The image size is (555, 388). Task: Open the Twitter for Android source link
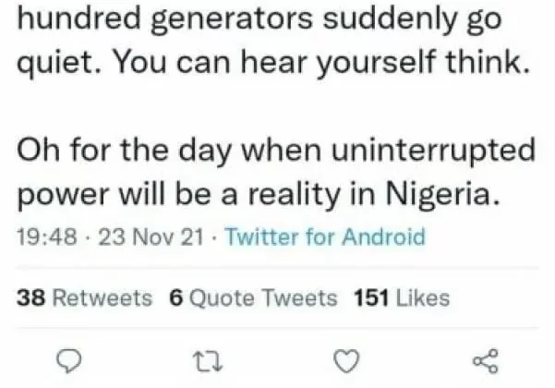(x=325, y=237)
